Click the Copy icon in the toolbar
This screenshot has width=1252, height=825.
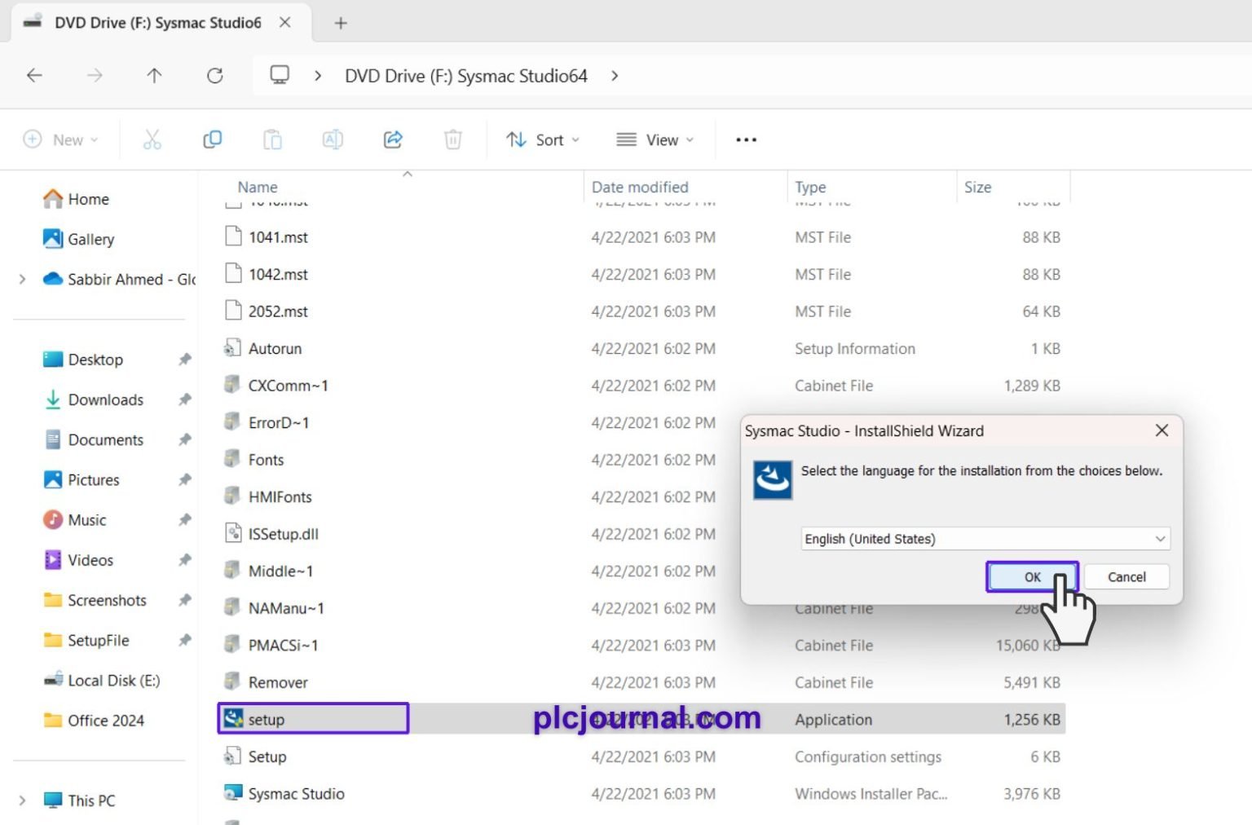212,139
